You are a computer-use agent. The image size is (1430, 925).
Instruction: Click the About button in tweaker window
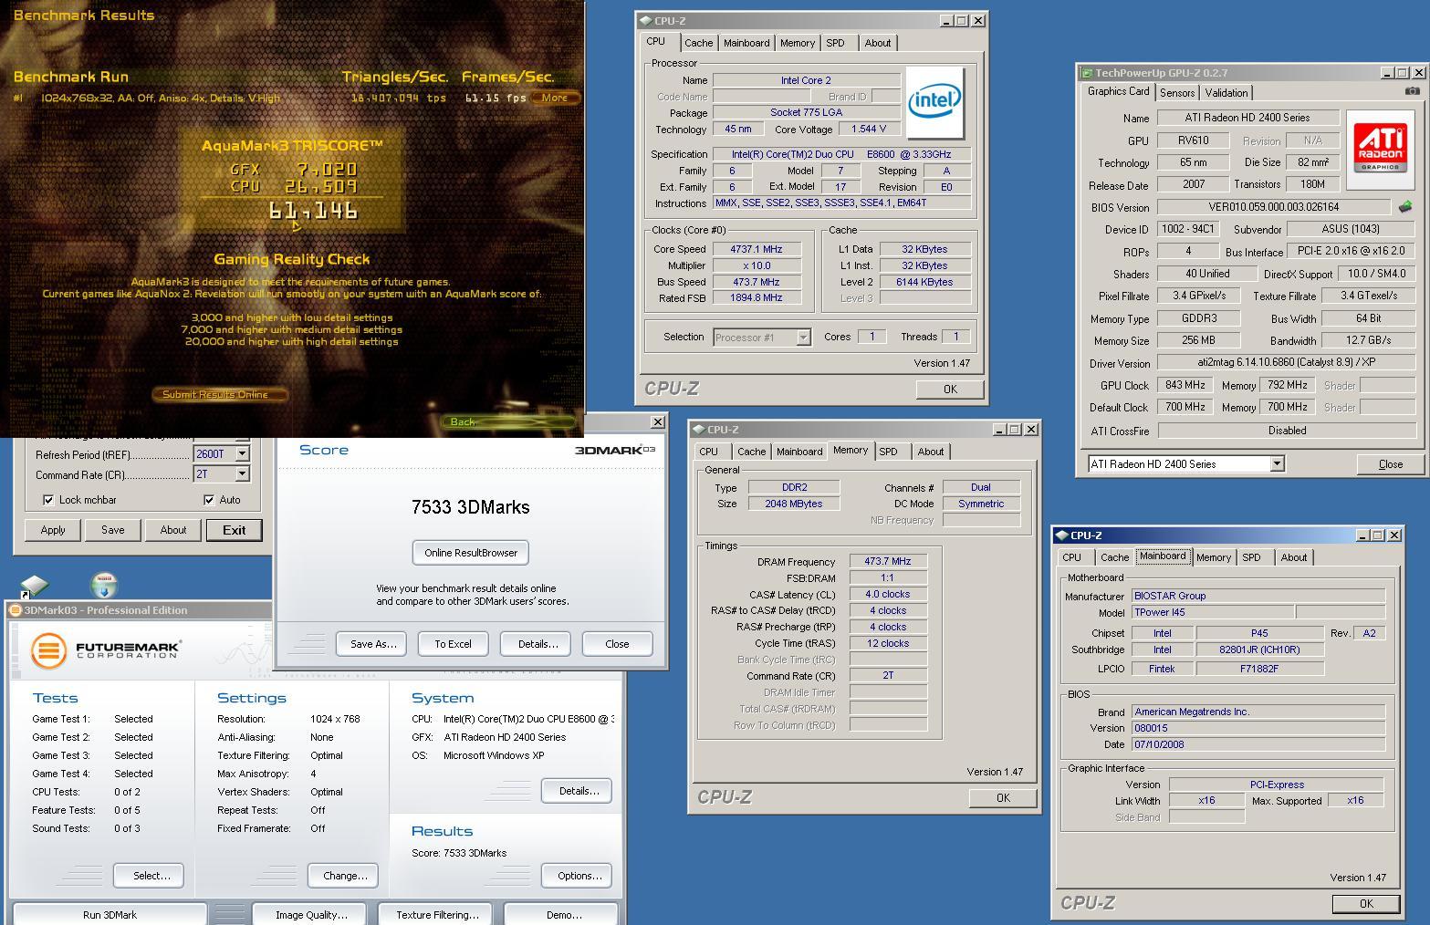point(173,530)
